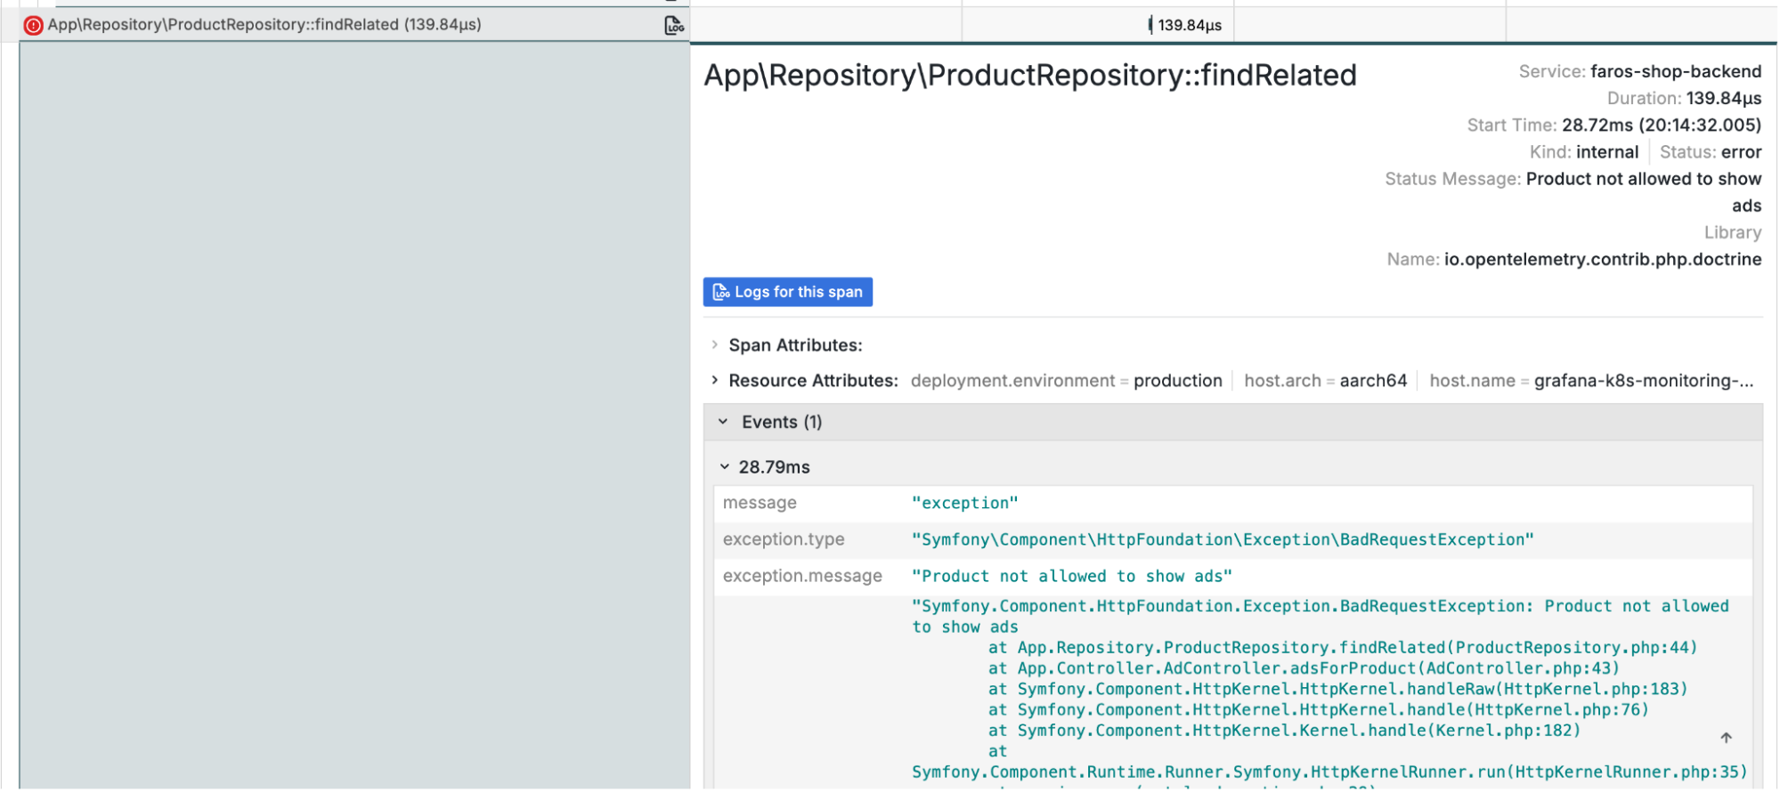Click the deployment.environment = production attribute
Viewport: 1780px width, 793px height.
coord(1066,381)
